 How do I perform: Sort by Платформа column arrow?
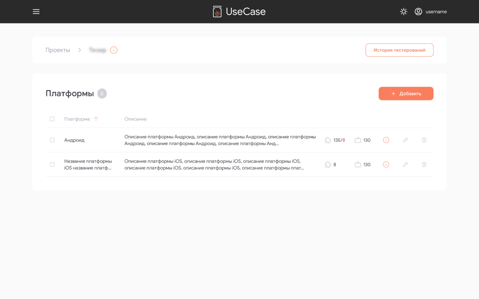point(96,119)
